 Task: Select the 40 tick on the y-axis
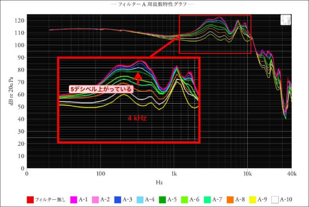pos(21,119)
